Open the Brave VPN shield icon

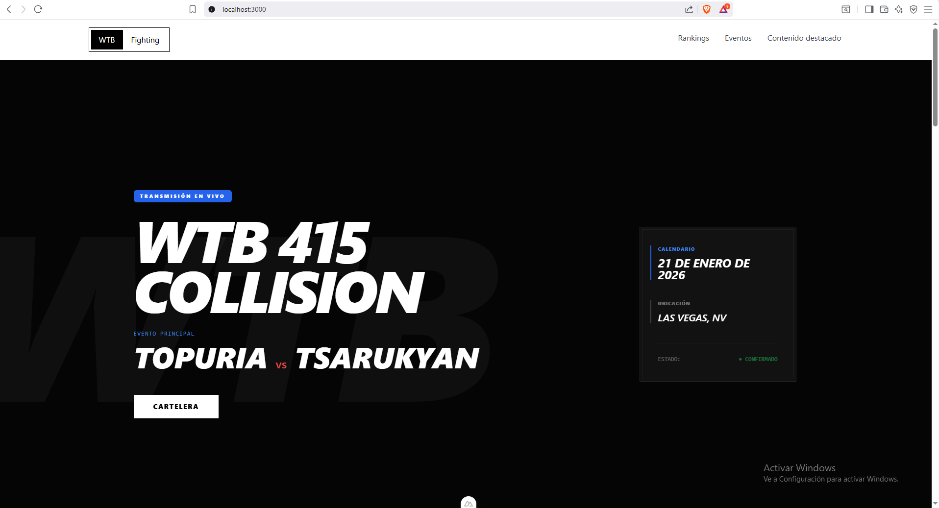coord(914,9)
